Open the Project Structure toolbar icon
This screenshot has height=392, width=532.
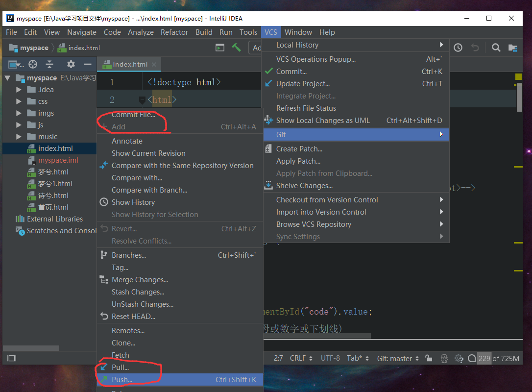click(513, 48)
